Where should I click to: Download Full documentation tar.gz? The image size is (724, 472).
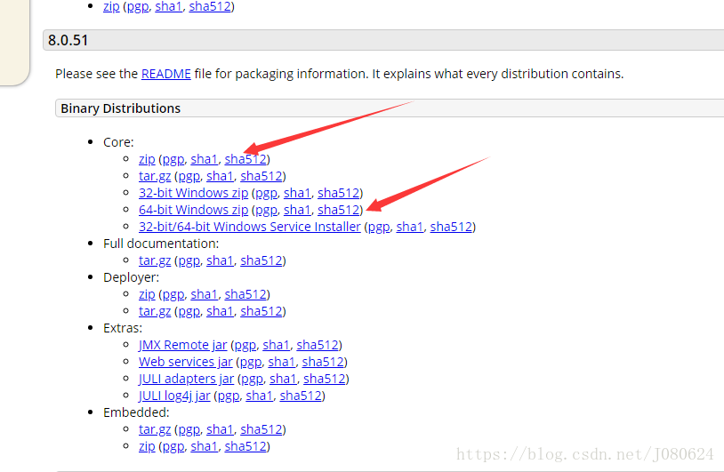click(155, 260)
